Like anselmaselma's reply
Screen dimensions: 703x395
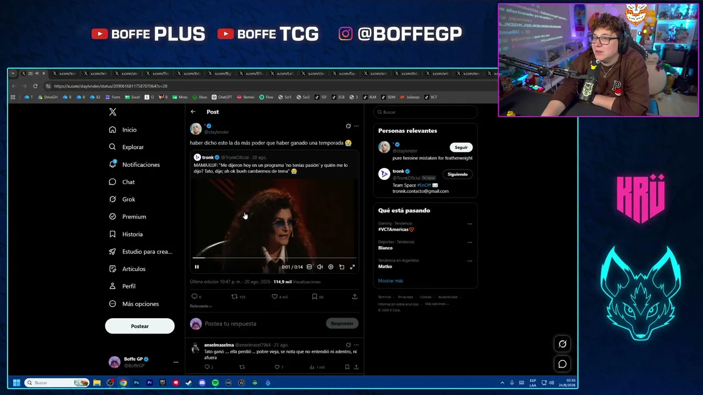pyautogui.click(x=279, y=367)
